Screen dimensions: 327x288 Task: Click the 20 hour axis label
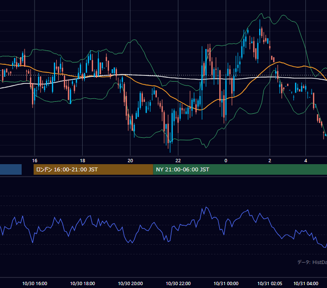click(x=130, y=161)
